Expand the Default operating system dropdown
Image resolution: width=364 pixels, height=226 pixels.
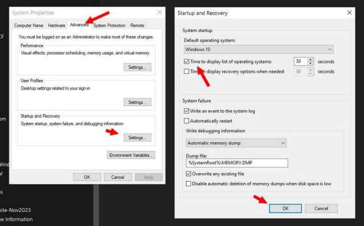click(x=259, y=49)
